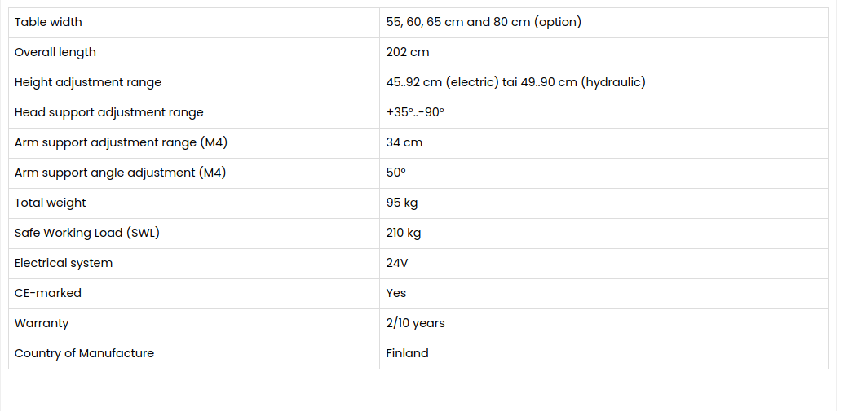The image size is (844, 411).
Task: Select the "50º" value cell
Action: (x=395, y=173)
